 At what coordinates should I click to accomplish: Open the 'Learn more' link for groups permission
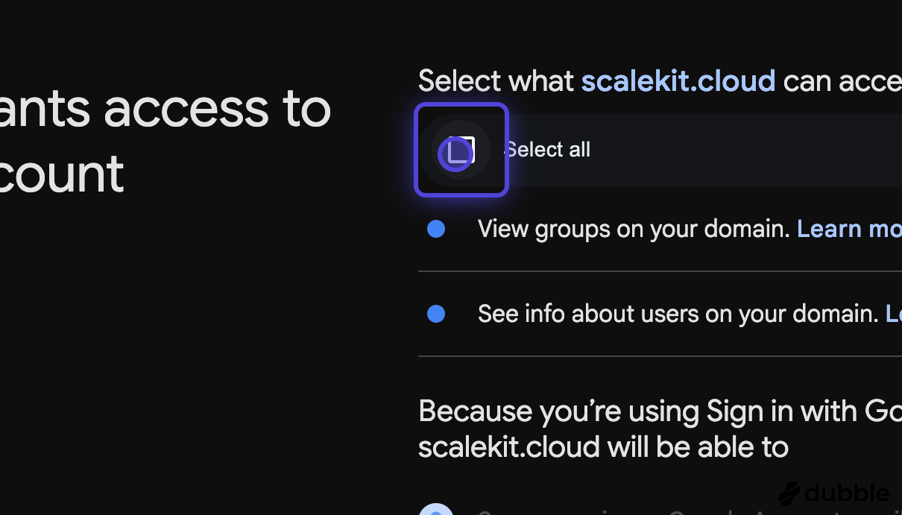coord(848,229)
